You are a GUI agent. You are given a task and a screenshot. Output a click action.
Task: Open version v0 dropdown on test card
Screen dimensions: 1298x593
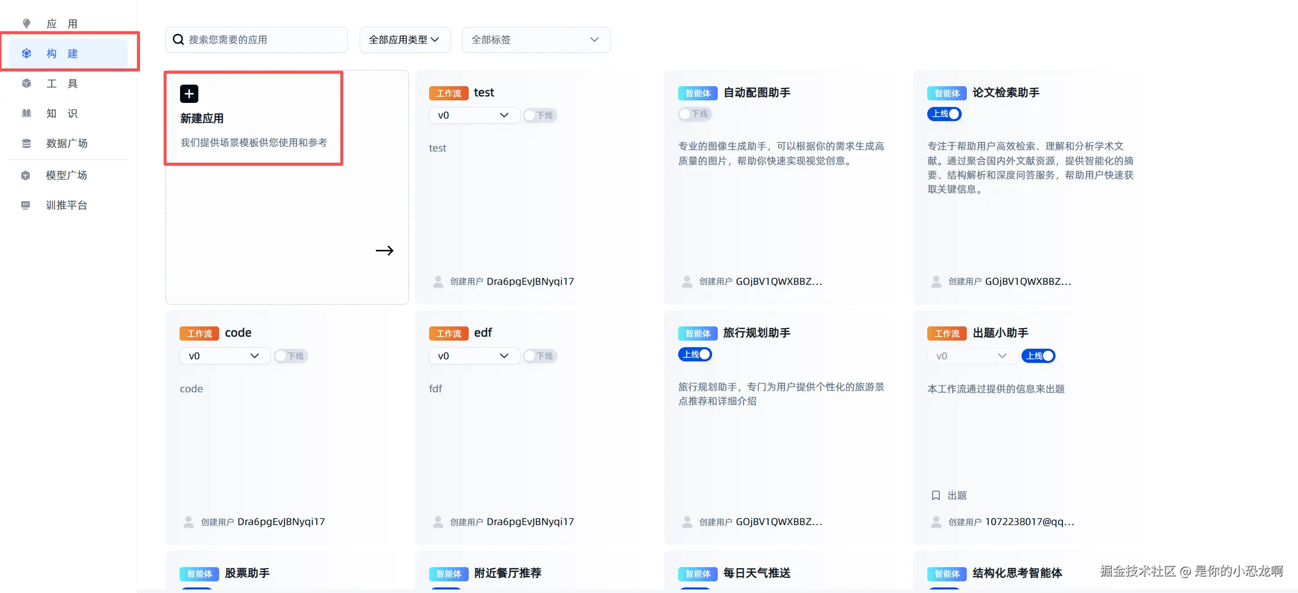tap(474, 116)
